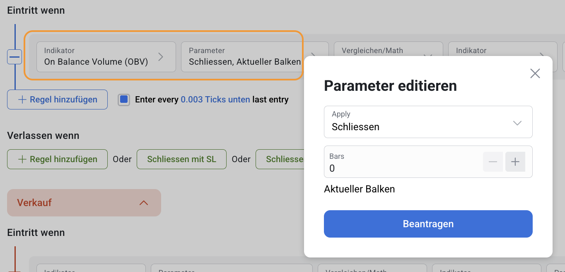This screenshot has height=272, width=565.
Task: Click the Verlassen wenn heading
Action: tap(43, 136)
